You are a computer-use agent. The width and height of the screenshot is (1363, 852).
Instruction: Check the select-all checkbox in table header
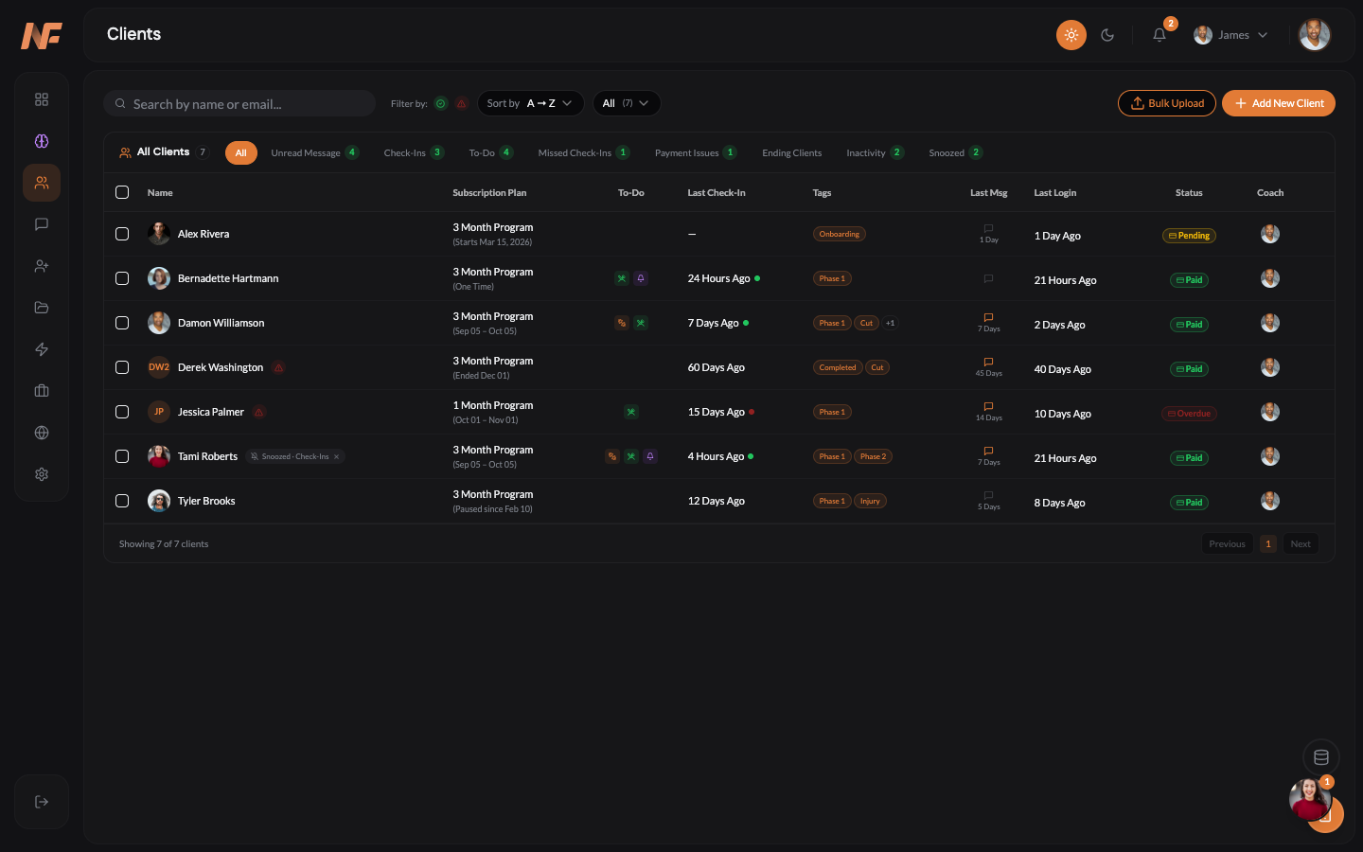[121, 192]
